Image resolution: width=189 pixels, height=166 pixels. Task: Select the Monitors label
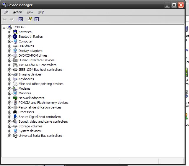(x=25, y=93)
